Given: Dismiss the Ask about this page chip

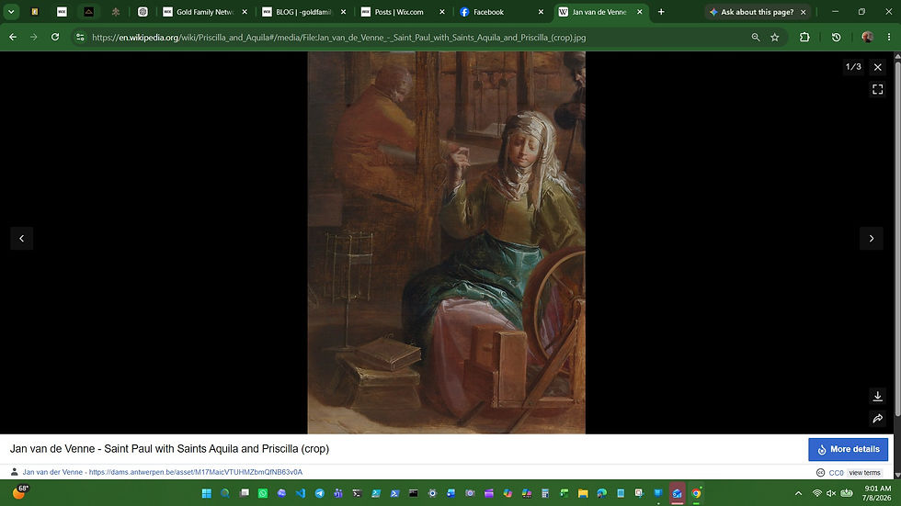Looking at the screenshot, I should click(804, 11).
